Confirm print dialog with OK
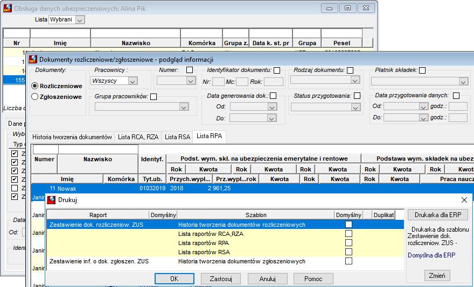Screen dimensions: 474x287 tap(175, 278)
